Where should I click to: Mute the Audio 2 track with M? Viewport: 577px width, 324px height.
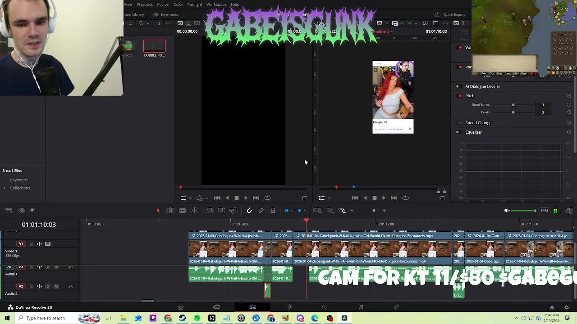coord(56,286)
